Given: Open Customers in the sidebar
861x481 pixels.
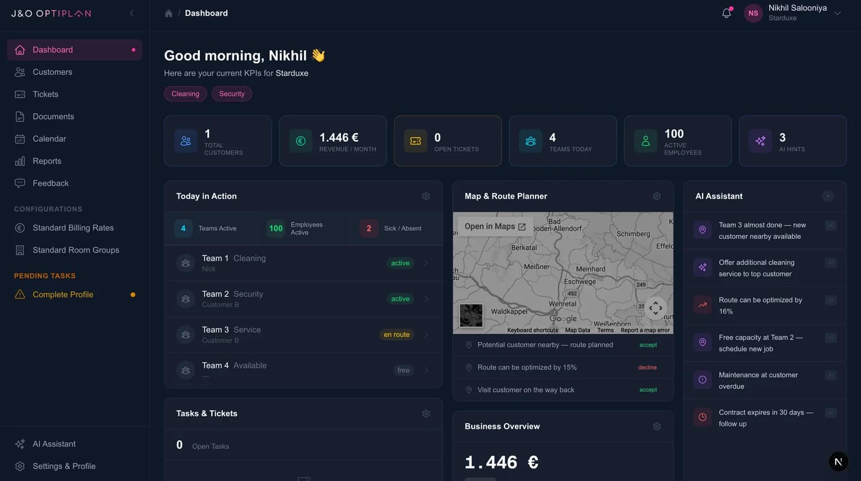Looking at the screenshot, I should pos(75,72).
